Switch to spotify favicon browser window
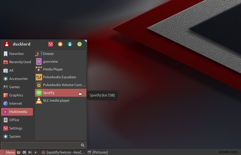Image resolution: width=241 pixels, height=155 pixels. pos(63,152)
